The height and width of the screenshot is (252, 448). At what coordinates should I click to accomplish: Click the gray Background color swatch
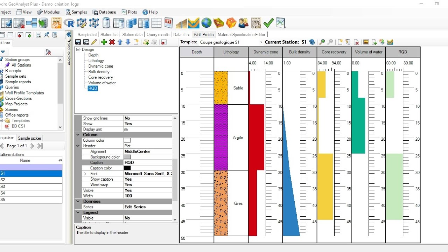[127, 157]
